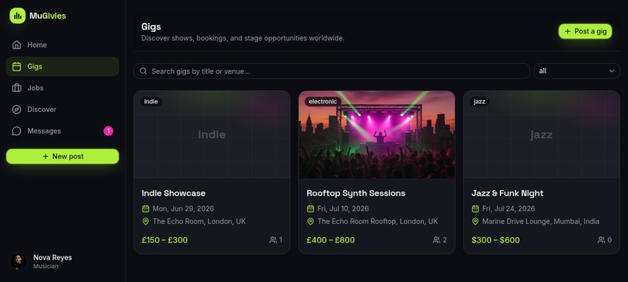The image size is (628, 282).
Task: Click the Home house icon
Action: [x=16, y=45]
